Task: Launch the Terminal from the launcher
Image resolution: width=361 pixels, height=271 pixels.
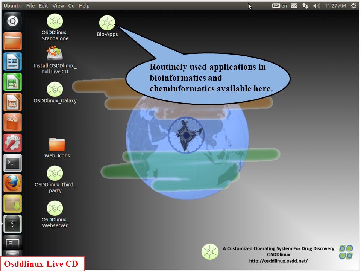Action: [x=12, y=163]
